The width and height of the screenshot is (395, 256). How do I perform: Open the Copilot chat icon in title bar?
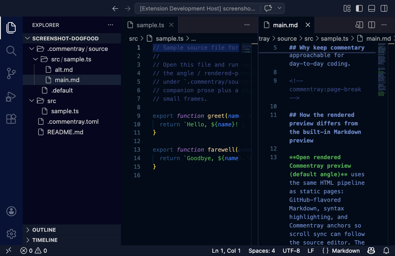click(268, 9)
